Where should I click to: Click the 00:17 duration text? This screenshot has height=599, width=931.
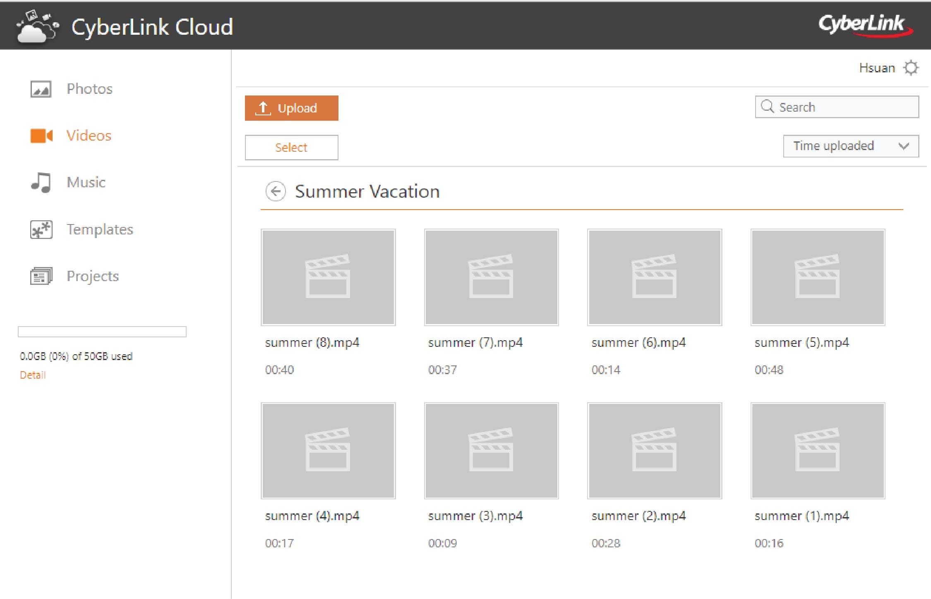[280, 543]
